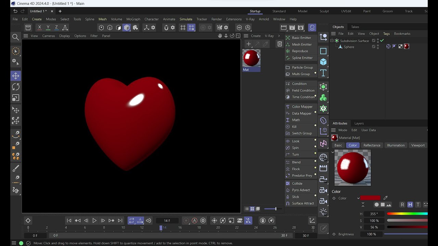Open the search magnifier icon

point(15,37)
